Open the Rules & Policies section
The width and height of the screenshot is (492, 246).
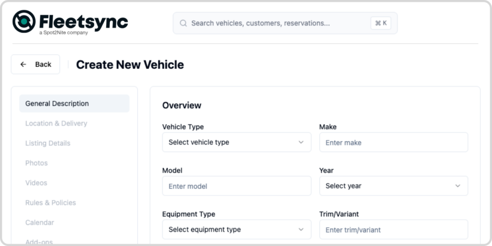(x=50, y=203)
